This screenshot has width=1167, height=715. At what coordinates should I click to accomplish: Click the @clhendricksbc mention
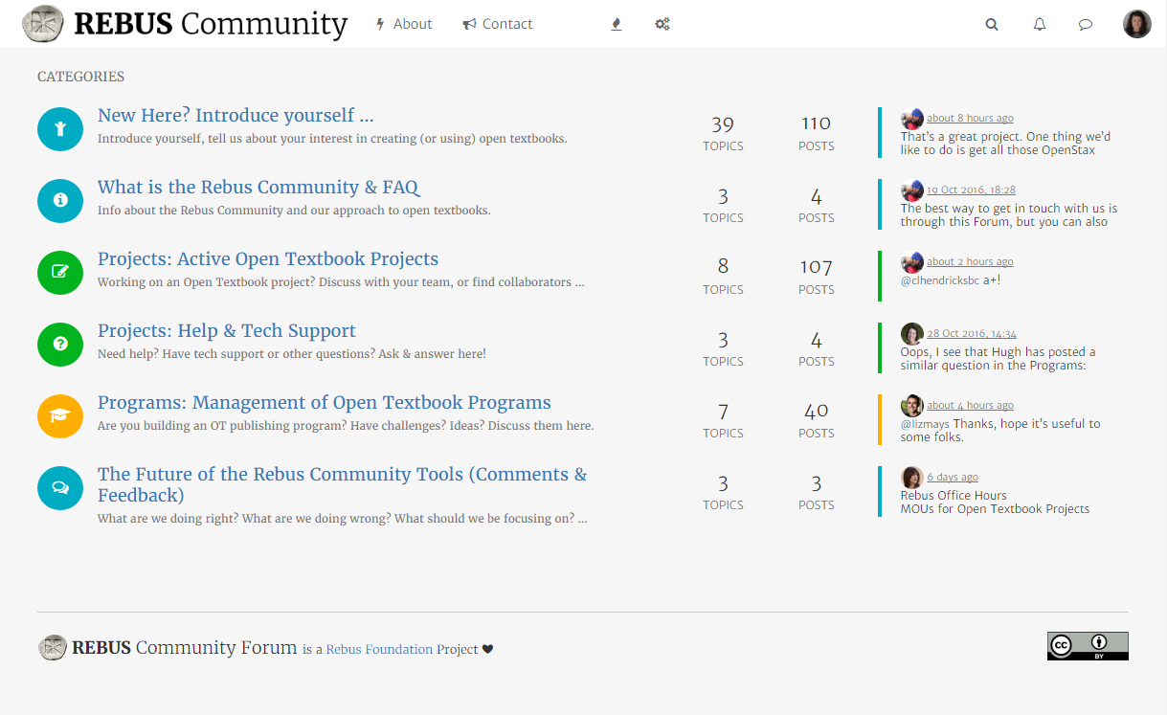pos(940,280)
